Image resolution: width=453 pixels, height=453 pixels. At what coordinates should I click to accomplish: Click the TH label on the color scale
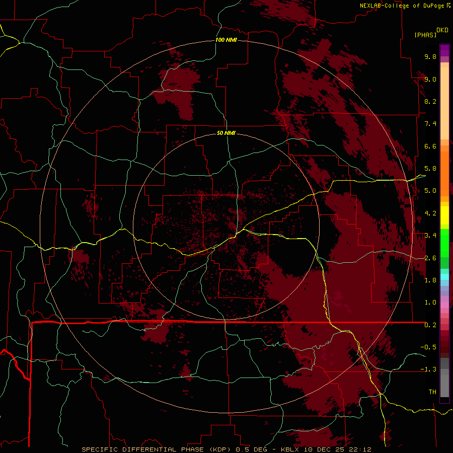432,392
